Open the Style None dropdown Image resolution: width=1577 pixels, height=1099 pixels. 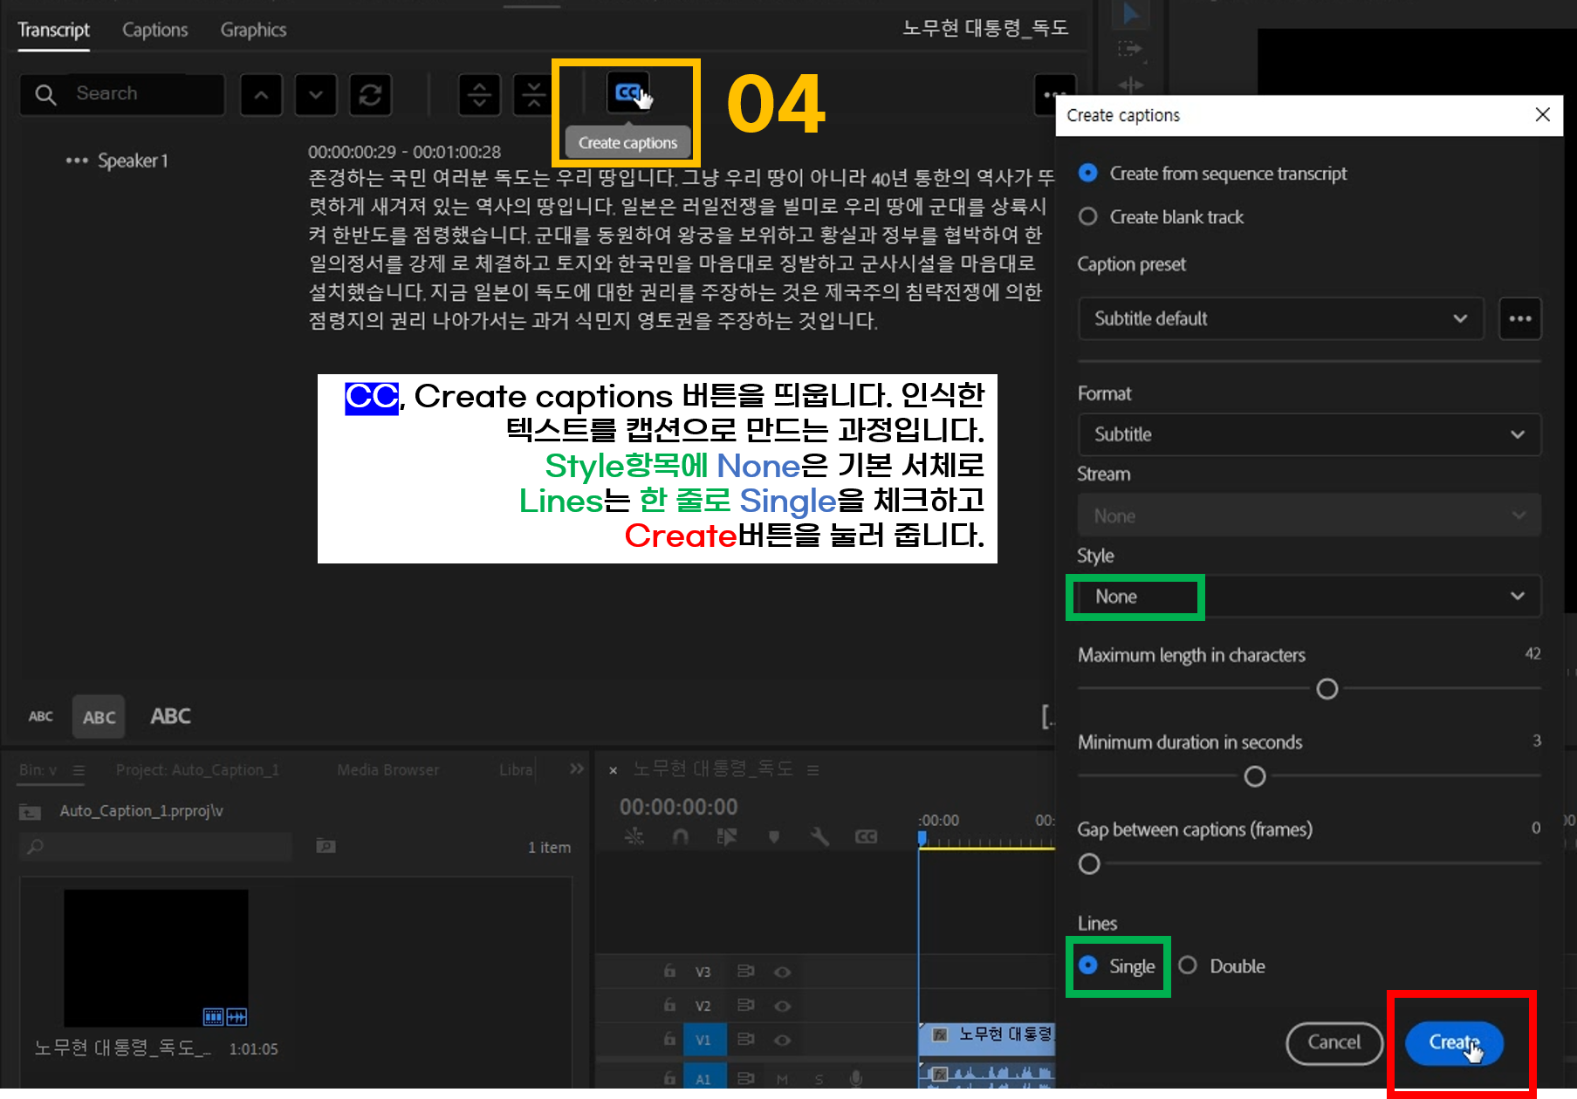pos(1310,597)
